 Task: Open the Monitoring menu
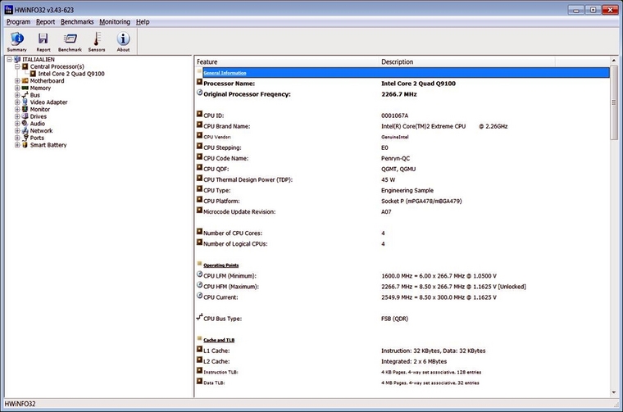click(x=115, y=22)
